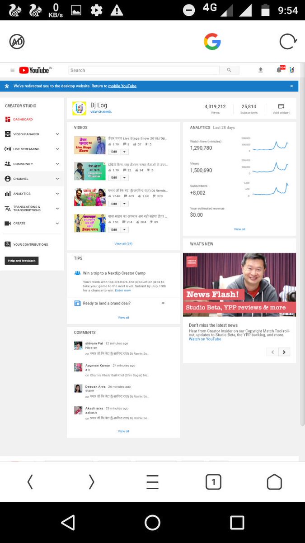Open Dangerous Chamar video thumbnail
305x543 pixels.
(x=90, y=171)
